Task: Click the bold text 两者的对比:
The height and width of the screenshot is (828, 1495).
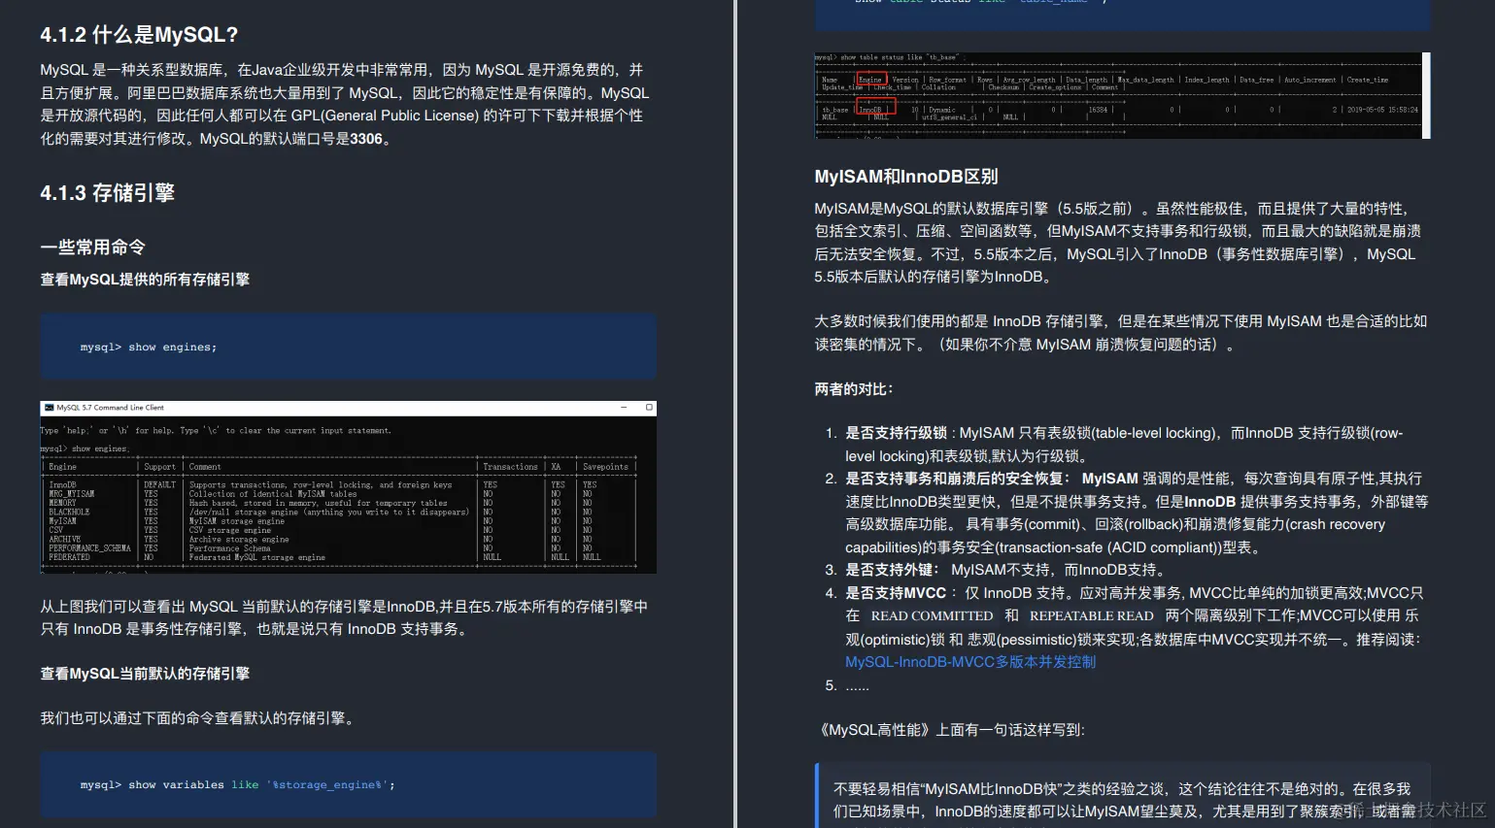Action: (x=853, y=389)
